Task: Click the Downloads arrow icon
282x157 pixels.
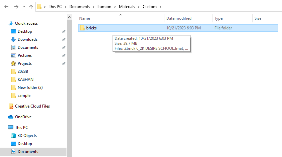Action: (x=13, y=39)
